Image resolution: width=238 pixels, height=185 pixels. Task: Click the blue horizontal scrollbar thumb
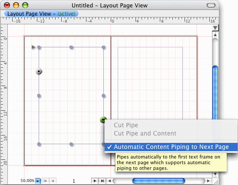click(159, 181)
